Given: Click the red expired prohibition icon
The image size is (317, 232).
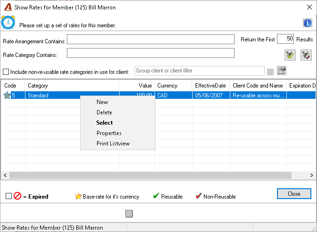Looking at the screenshot, I should 17,196.
